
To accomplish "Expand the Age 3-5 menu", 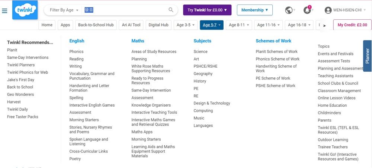I will [x=186, y=25].
